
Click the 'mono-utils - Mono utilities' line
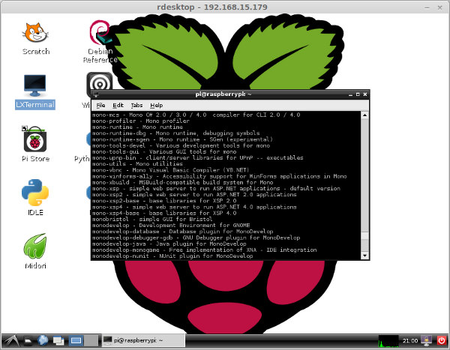[137, 164]
